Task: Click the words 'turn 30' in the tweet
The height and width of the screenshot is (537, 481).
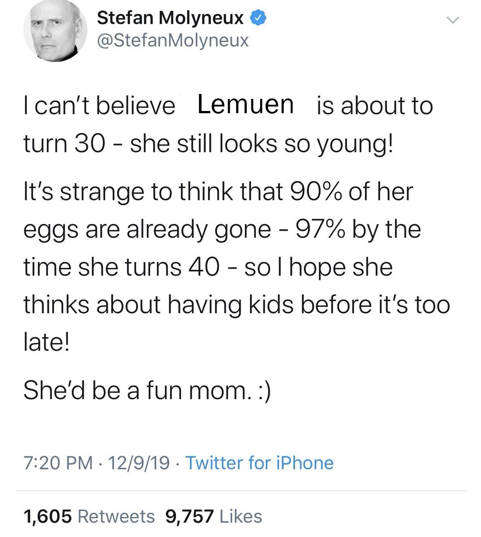Action: [x=64, y=144]
